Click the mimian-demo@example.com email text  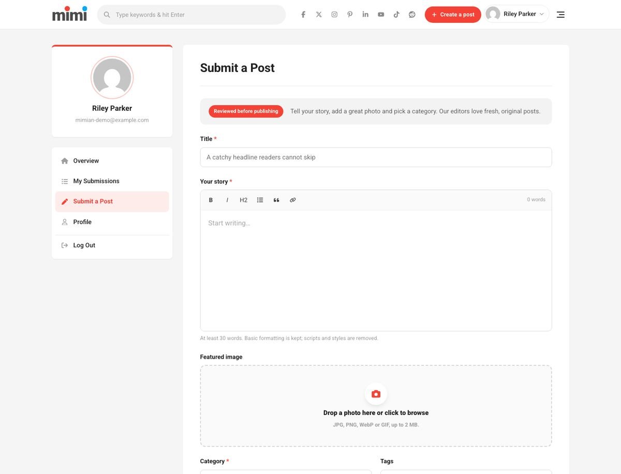point(112,120)
